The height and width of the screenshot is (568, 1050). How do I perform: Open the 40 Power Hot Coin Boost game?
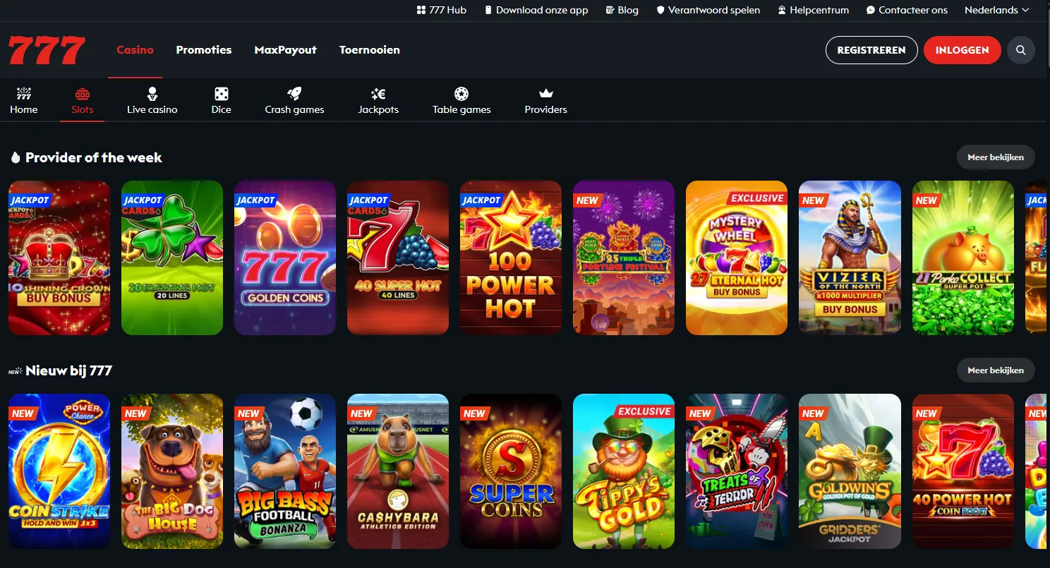click(x=963, y=471)
